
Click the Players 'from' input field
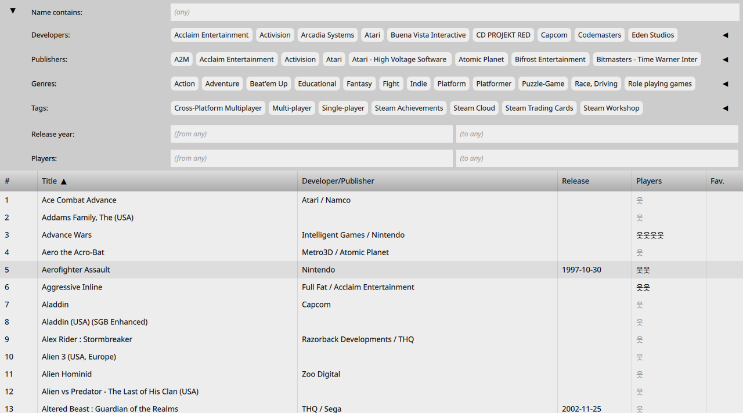312,158
